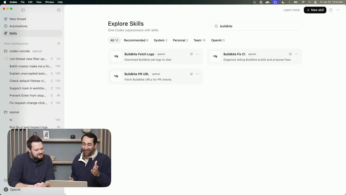The image size is (346, 195).
Task: Click the Buildkite Fetch Logs logo icon
Action: 116,56
